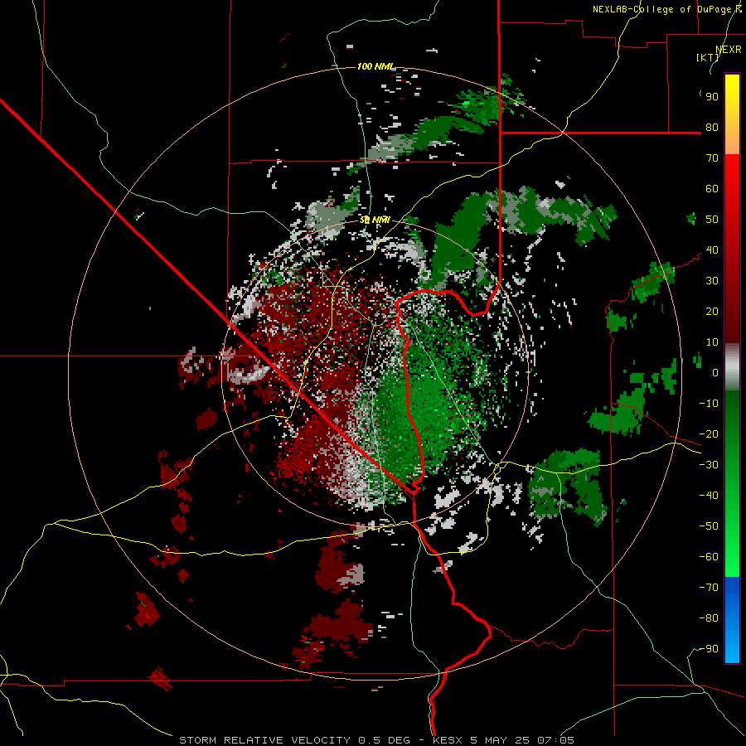Image resolution: width=746 pixels, height=746 pixels.
Task: Click the "STORM RELATIVE VELOCITY" title text
Action: click(264, 740)
